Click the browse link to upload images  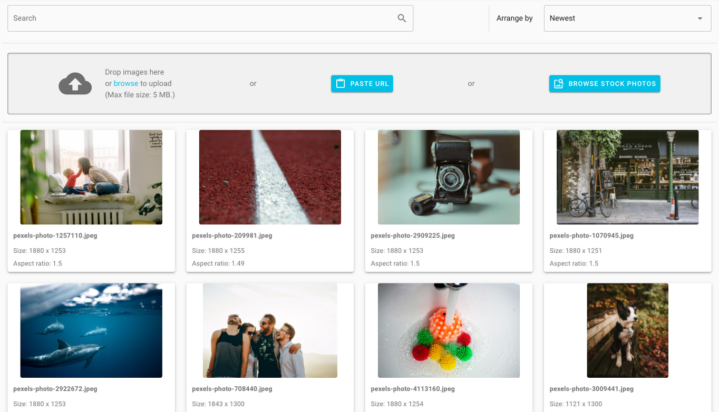(126, 83)
